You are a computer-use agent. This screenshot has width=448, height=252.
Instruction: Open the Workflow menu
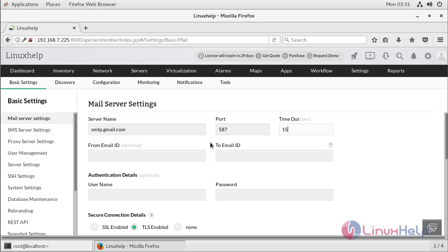322,71
